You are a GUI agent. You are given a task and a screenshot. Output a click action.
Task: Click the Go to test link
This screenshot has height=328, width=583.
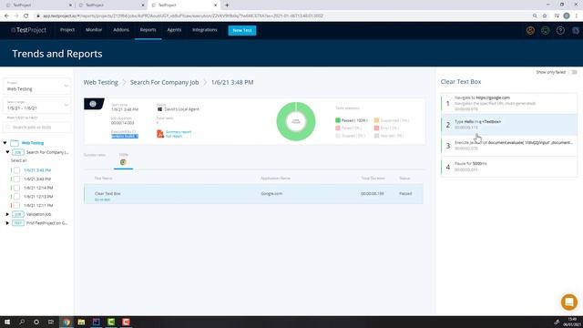pos(102,200)
